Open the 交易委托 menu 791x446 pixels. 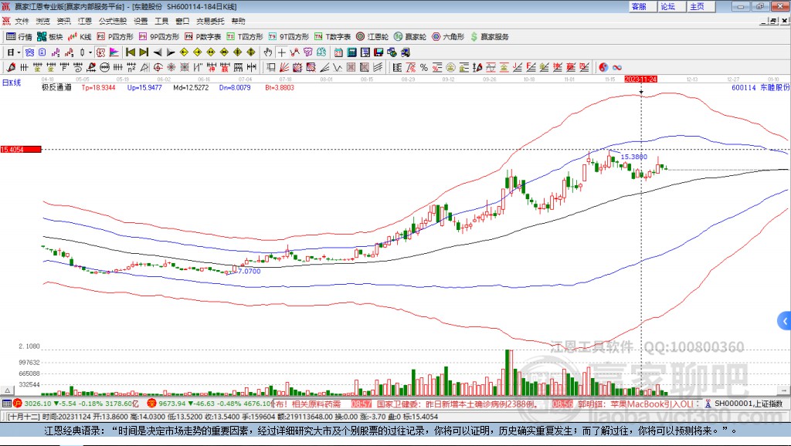tap(210, 21)
